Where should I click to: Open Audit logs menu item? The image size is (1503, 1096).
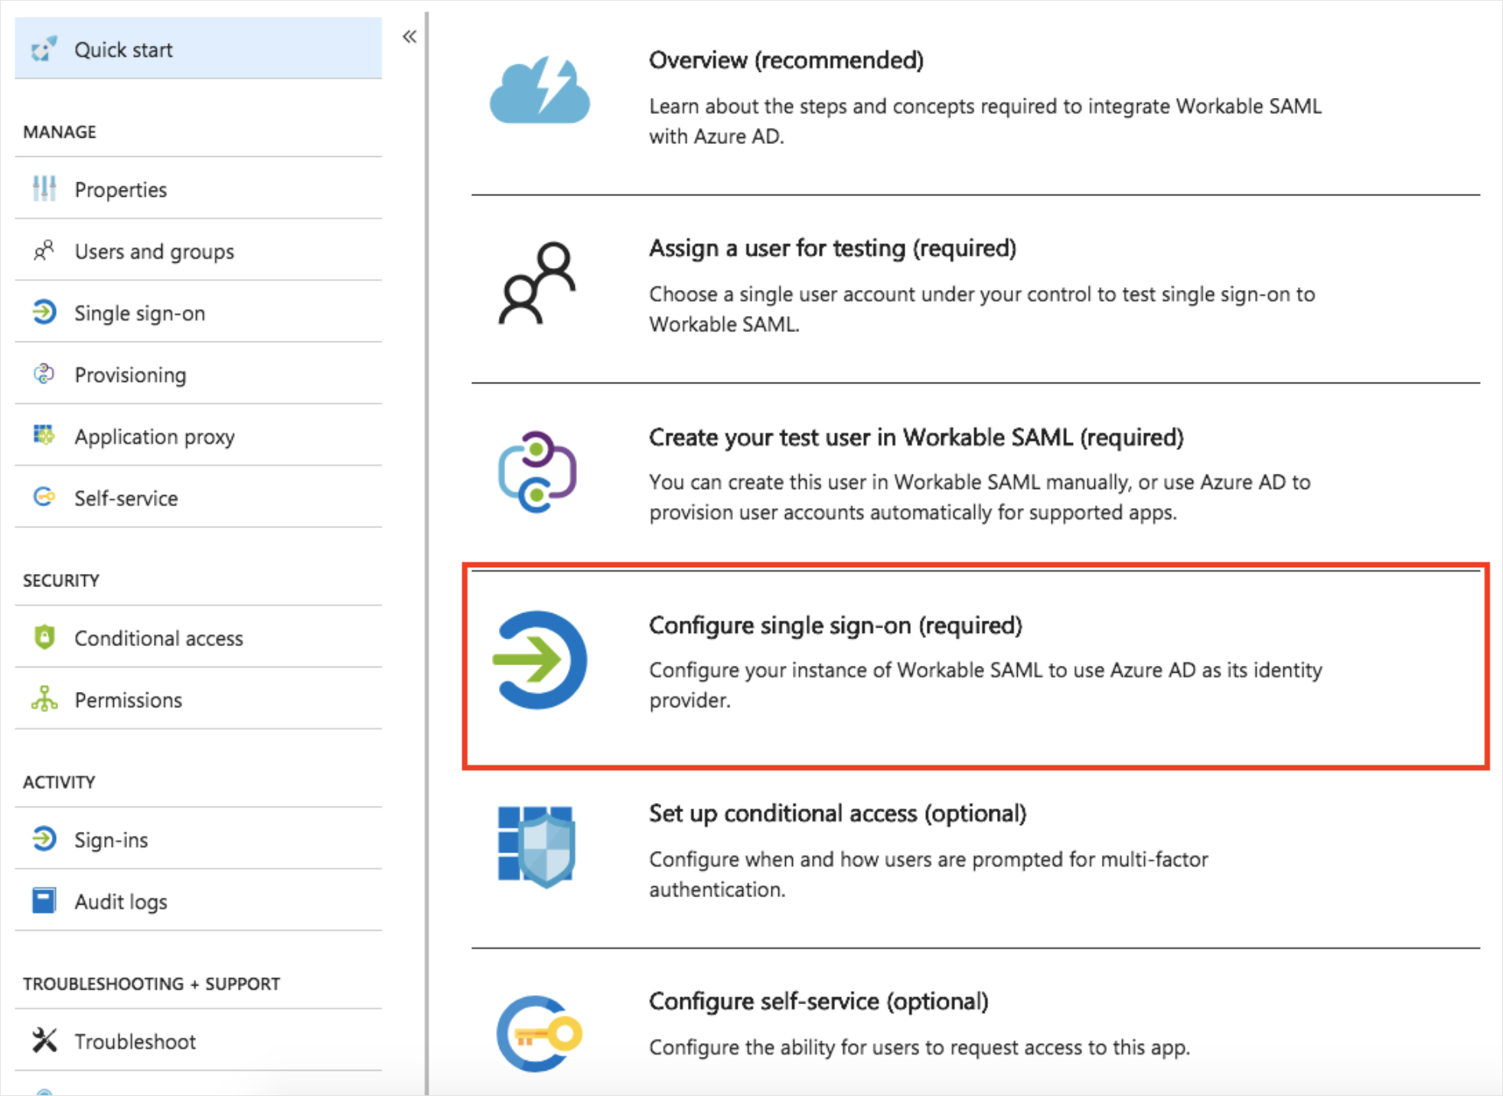[x=198, y=902]
